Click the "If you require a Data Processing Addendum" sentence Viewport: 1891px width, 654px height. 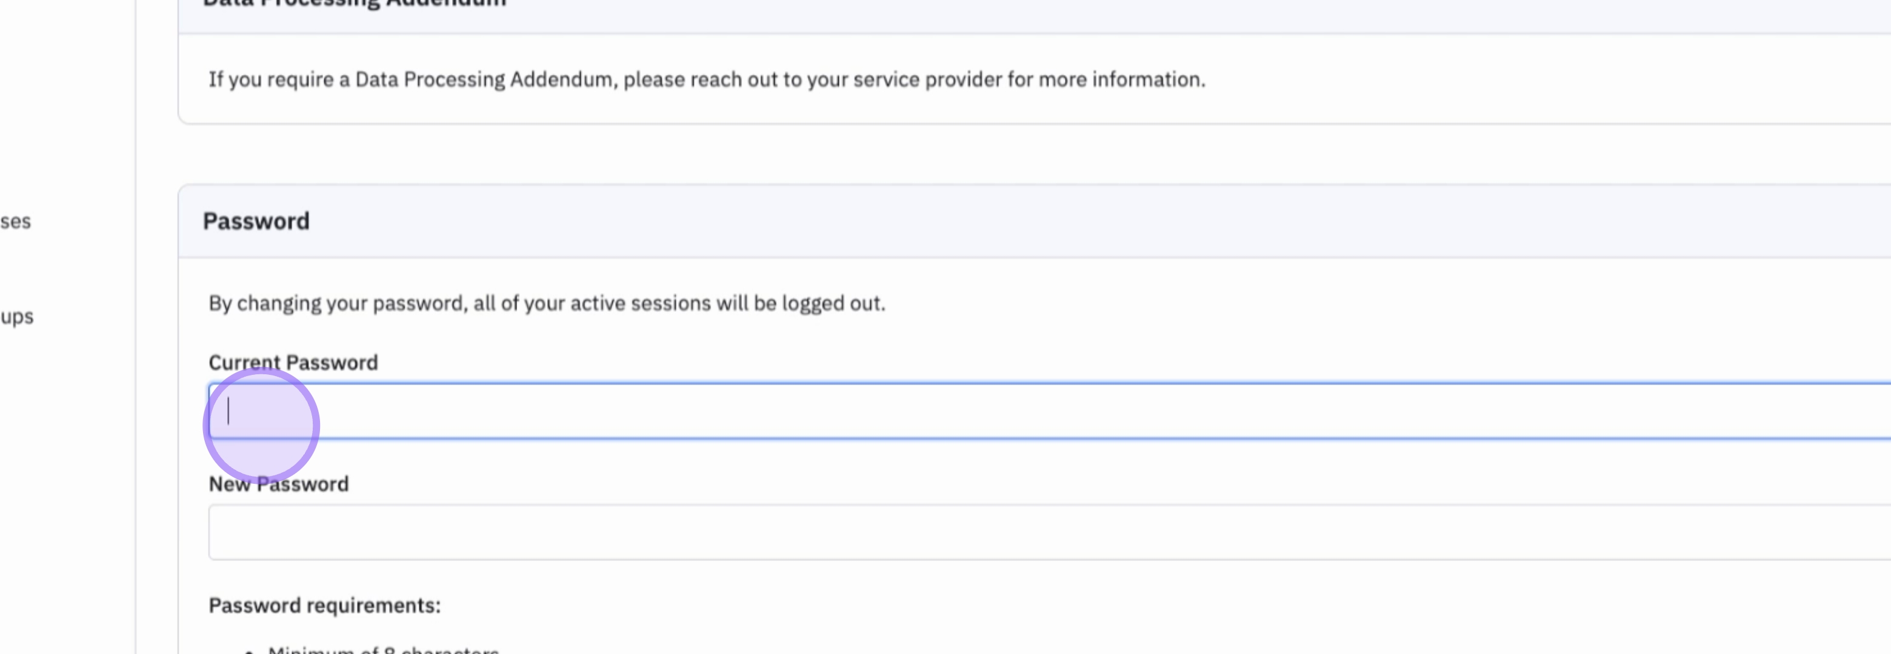point(706,79)
